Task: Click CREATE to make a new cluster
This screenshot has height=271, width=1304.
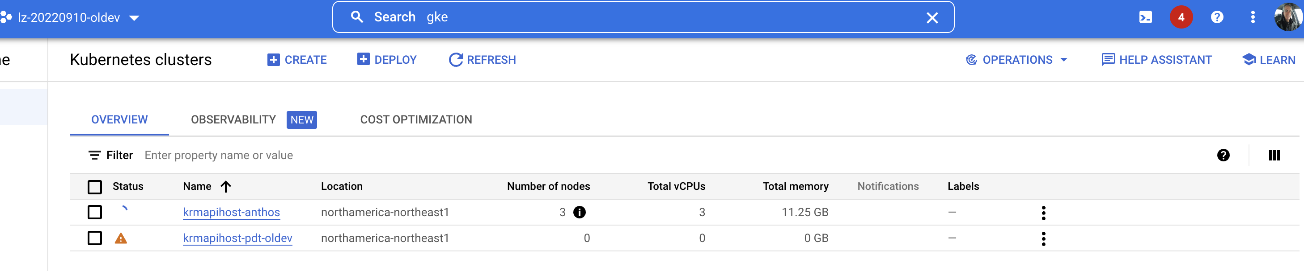Action: [297, 60]
